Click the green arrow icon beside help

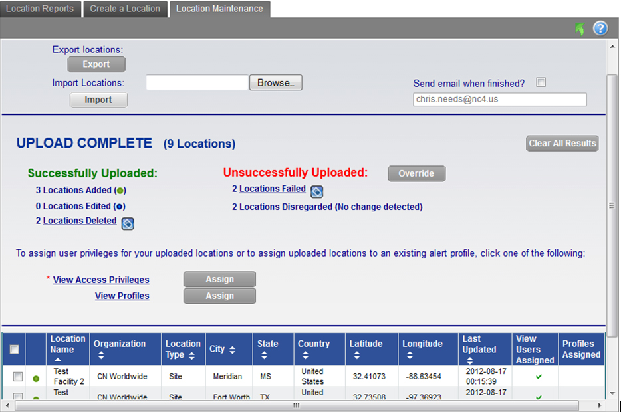[580, 29]
